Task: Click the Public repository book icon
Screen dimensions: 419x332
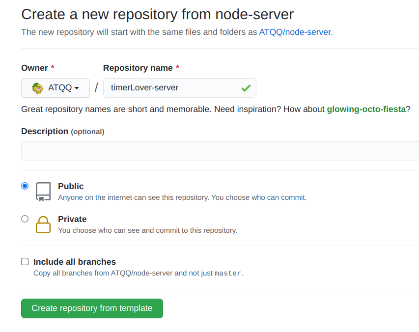Action: [43, 192]
